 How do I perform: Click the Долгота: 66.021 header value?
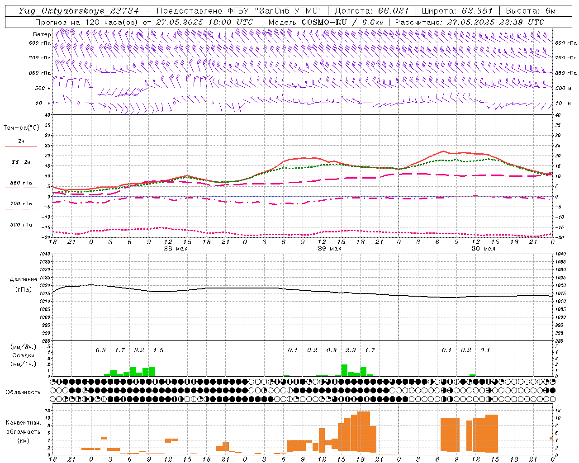point(372,11)
